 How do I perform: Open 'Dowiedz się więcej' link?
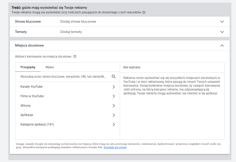point(115,147)
